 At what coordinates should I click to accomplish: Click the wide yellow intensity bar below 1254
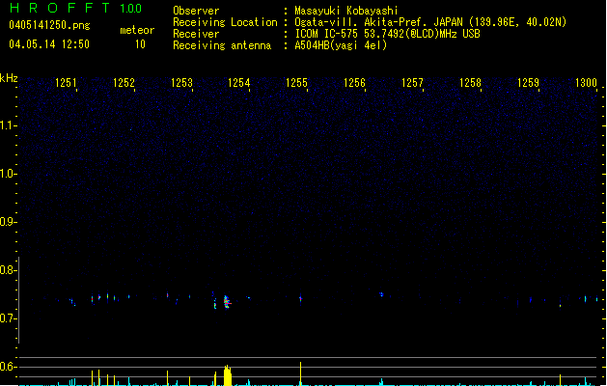(228, 375)
